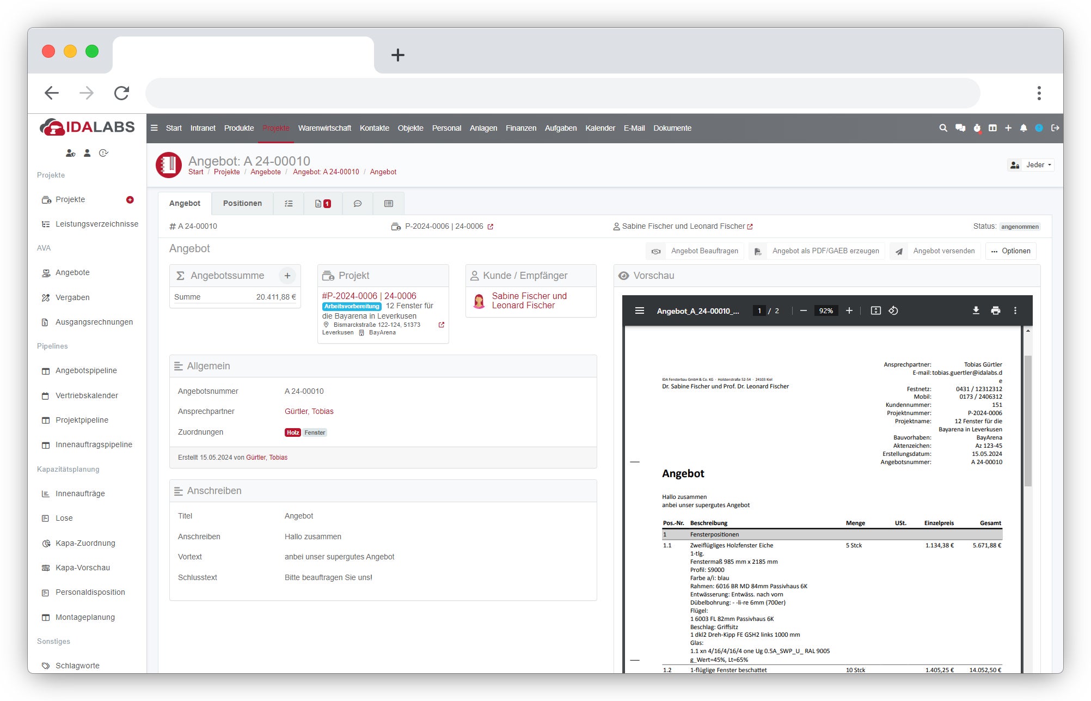Image resolution: width=1091 pixels, height=701 pixels.
Task: Open external link beside customer name header
Action: click(x=750, y=227)
